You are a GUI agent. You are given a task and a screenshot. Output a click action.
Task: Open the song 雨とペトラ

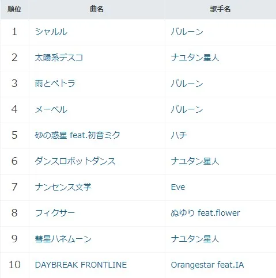[55, 83]
